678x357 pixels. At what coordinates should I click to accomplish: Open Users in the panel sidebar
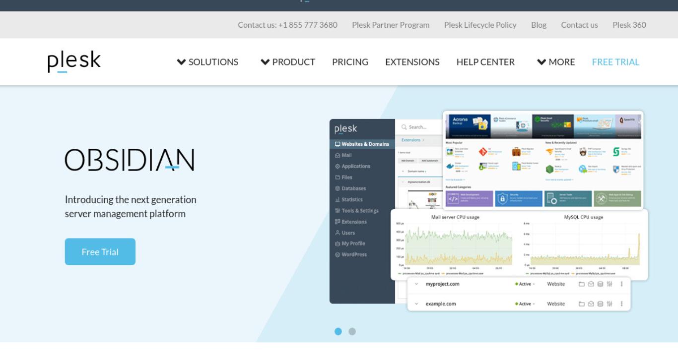[x=345, y=233]
